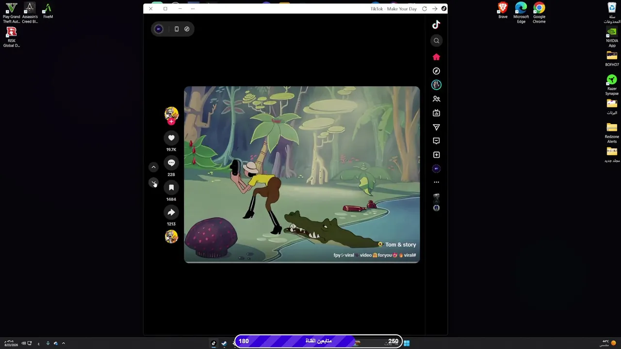Viewport: 621px width, 349px height.
Task: Click the forward arrow in the title bar
Action: (434, 9)
